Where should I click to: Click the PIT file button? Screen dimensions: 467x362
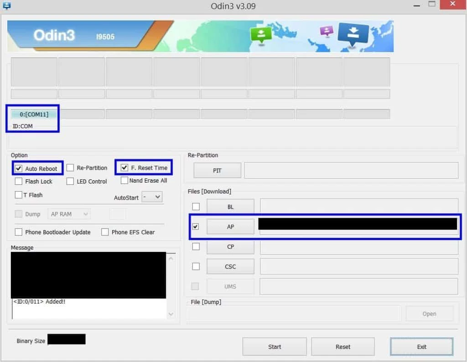[x=217, y=171]
